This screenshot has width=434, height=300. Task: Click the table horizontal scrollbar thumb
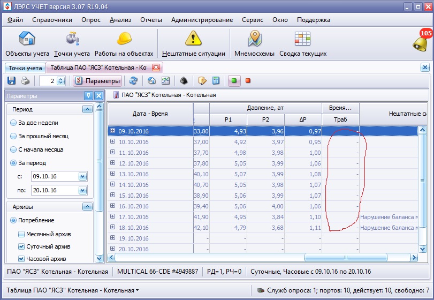(x=346, y=258)
